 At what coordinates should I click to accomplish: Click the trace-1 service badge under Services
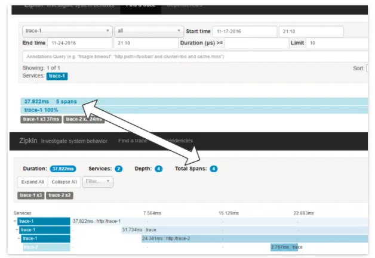click(57, 76)
